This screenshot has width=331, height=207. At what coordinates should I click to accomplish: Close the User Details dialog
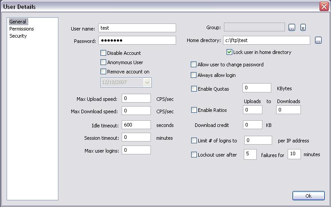(x=323, y=7)
